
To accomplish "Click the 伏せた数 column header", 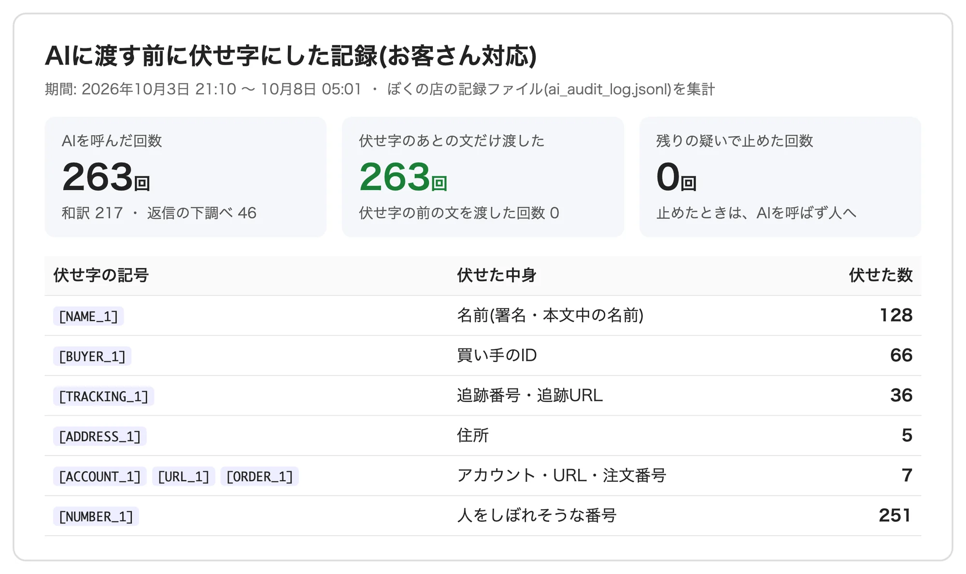I will point(881,275).
